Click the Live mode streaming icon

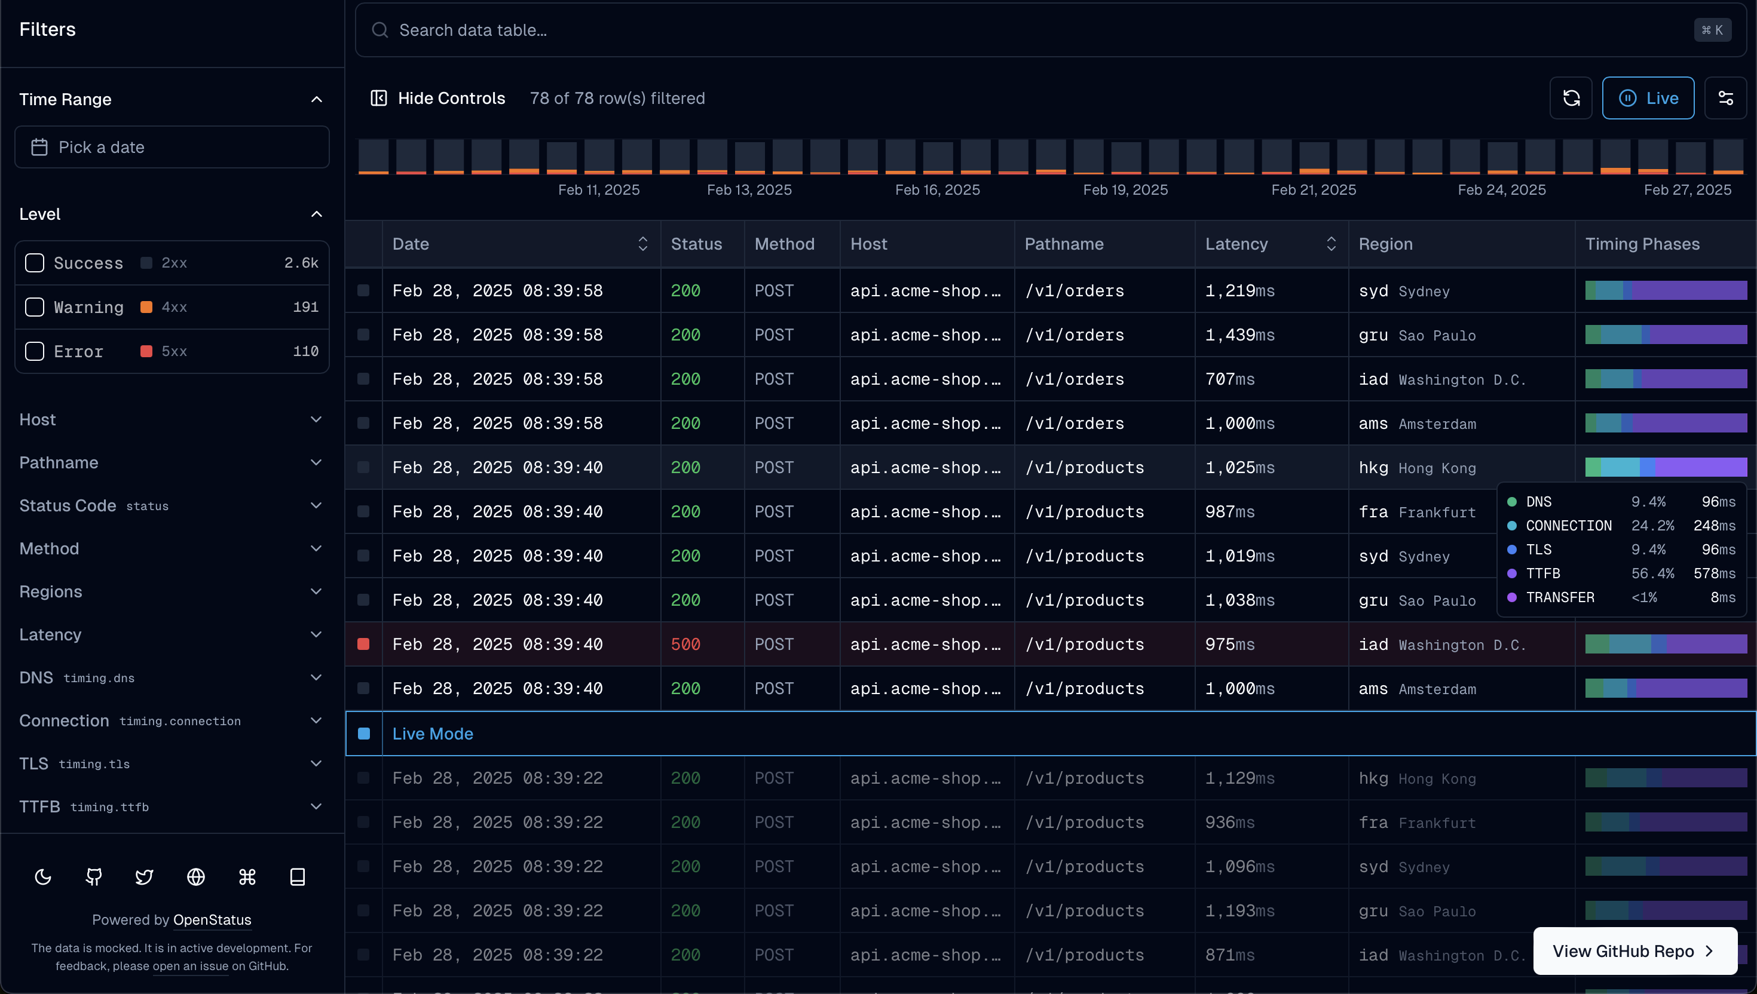pos(1627,98)
